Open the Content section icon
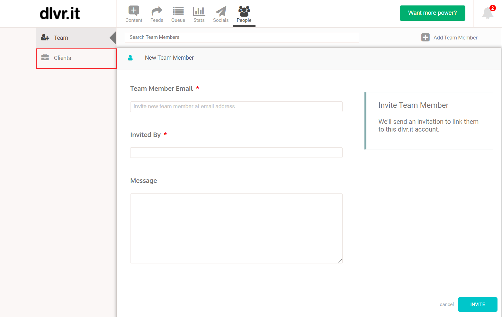Image resolution: width=502 pixels, height=317 pixels. pyautogui.click(x=134, y=11)
